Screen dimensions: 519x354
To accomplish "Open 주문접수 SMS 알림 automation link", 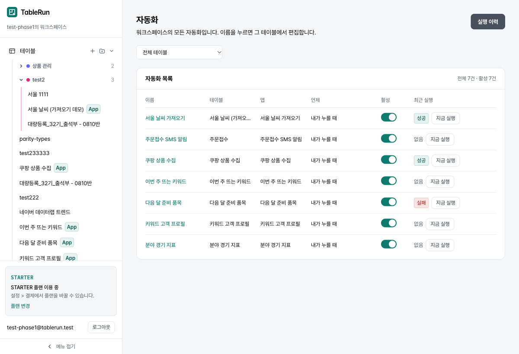I will [166, 139].
